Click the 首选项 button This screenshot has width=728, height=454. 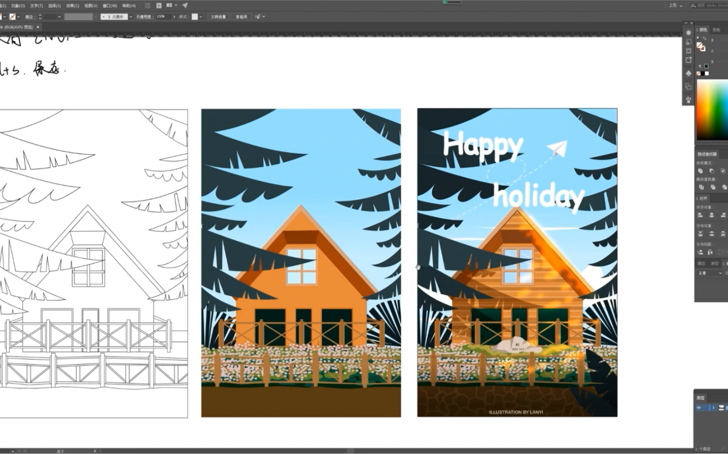click(x=241, y=17)
